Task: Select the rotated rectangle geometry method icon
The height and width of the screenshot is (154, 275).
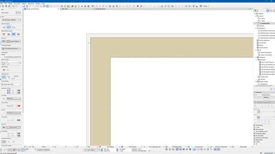Action: tap(13, 27)
